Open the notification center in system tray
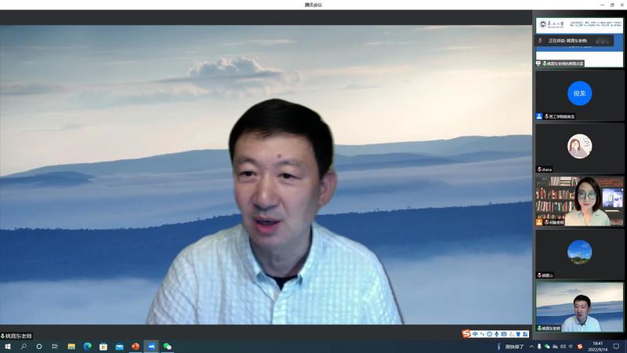Viewport: 627px width, 353px height. point(616,346)
